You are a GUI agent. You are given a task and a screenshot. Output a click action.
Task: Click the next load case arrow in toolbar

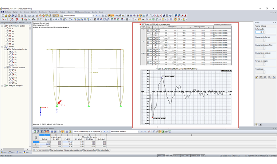click(x=100, y=16)
